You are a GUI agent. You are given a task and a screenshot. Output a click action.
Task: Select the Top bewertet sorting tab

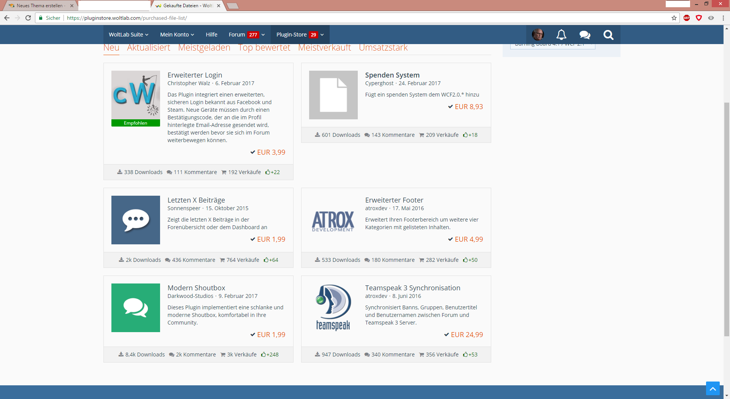click(264, 48)
